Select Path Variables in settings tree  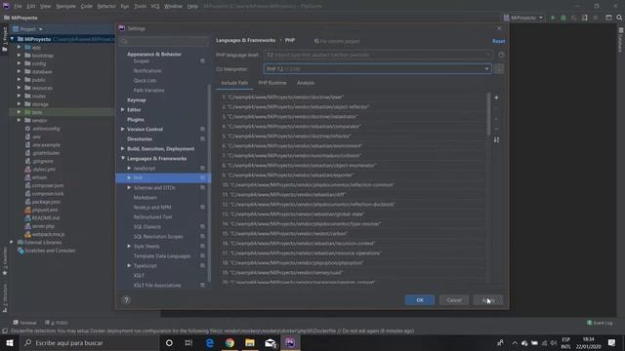[x=148, y=91]
